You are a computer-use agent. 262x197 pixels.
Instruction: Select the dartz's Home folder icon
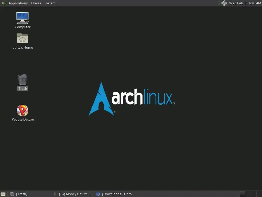point(23,38)
